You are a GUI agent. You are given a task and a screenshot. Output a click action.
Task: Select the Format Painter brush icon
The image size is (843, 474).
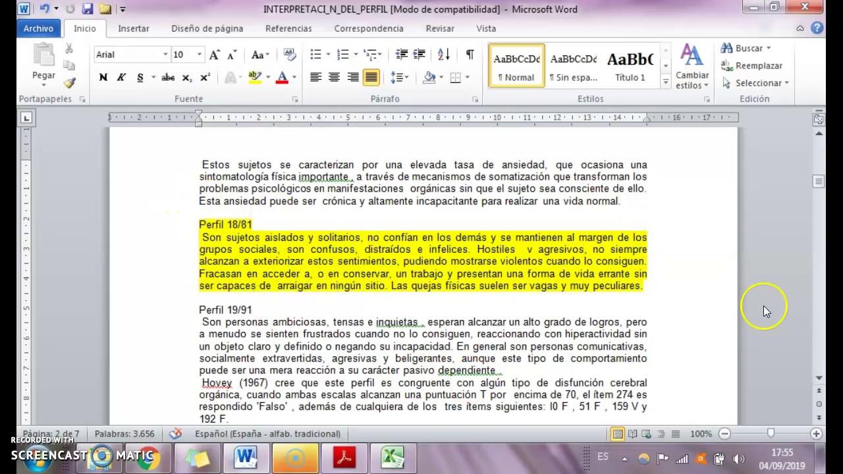pyautogui.click(x=69, y=83)
